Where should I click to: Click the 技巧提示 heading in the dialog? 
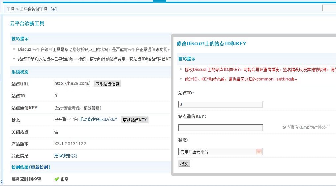[187, 59]
